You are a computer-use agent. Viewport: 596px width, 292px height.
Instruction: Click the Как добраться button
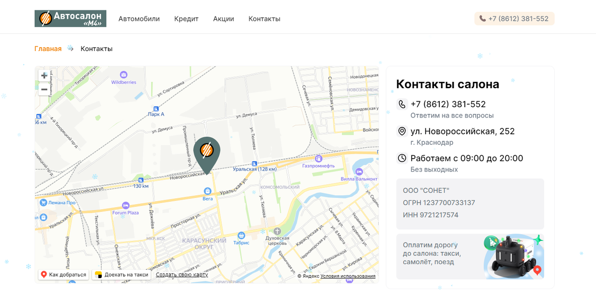click(x=64, y=275)
